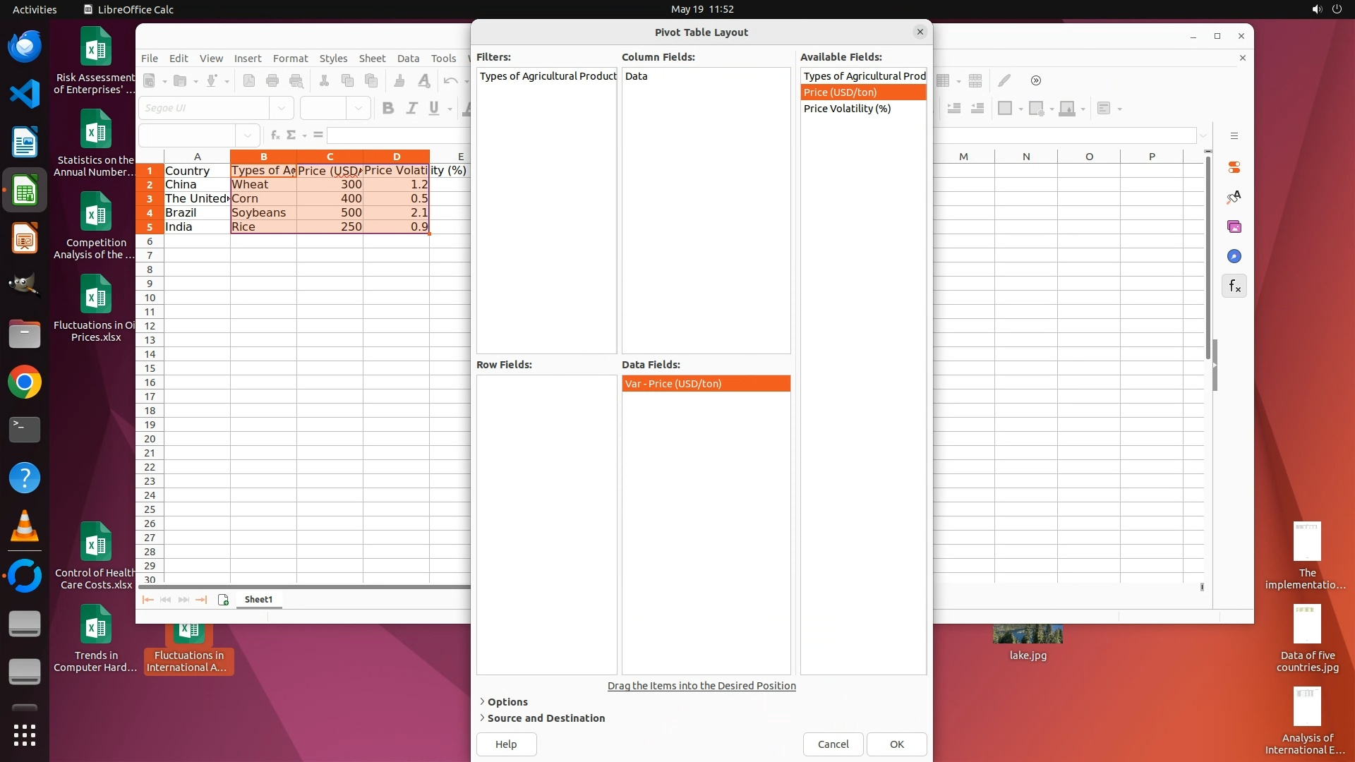Screen dimensions: 1355x762
Task: Open the Data menu
Action: tap(408, 59)
